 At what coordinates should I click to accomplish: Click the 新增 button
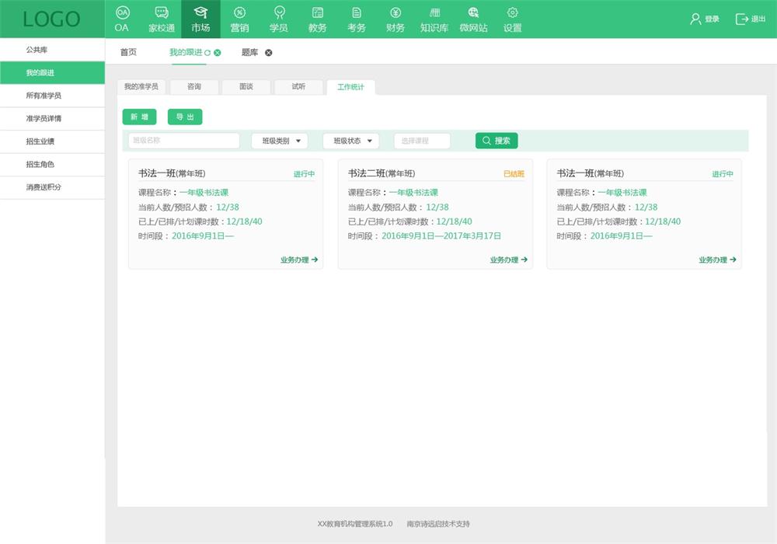coord(139,117)
